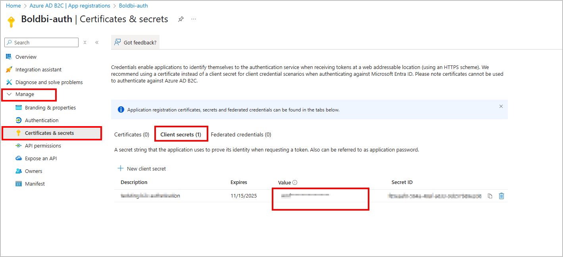Select Integration assistant in the sidebar
Image resolution: width=563 pixels, height=257 pixels.
click(x=38, y=69)
